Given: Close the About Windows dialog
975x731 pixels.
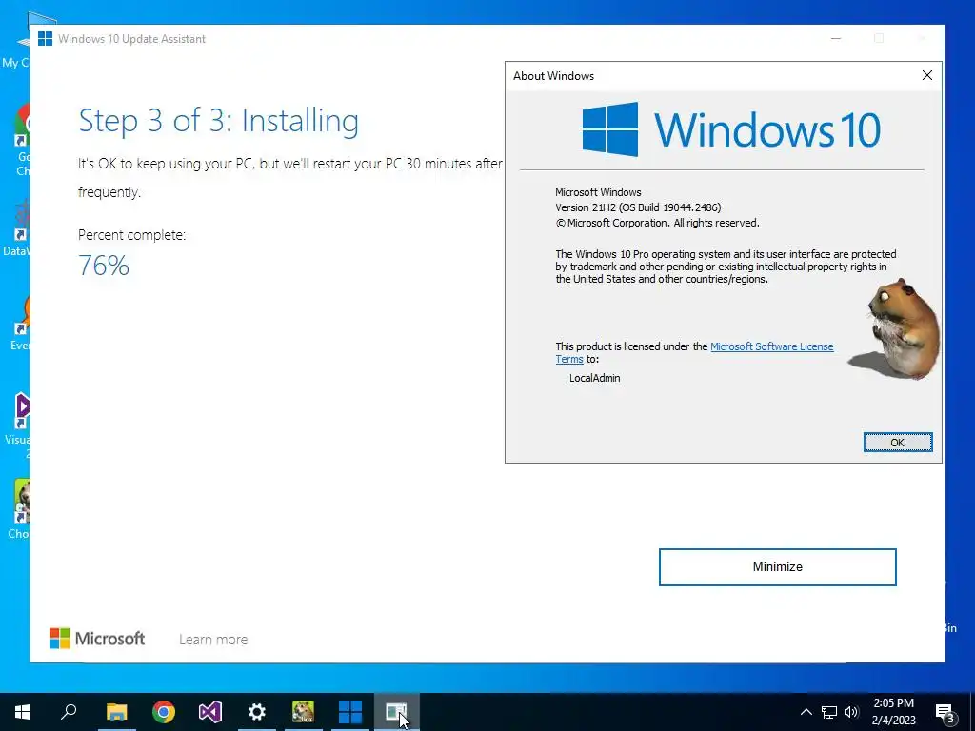Looking at the screenshot, I should [x=927, y=75].
